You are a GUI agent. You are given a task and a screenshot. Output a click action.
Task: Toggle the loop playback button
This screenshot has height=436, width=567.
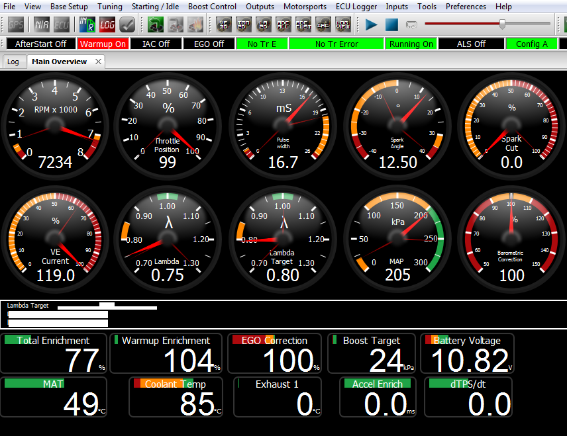pyautogui.click(x=411, y=25)
